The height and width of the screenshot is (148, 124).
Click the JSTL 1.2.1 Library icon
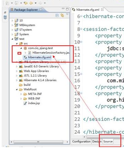click(21, 76)
